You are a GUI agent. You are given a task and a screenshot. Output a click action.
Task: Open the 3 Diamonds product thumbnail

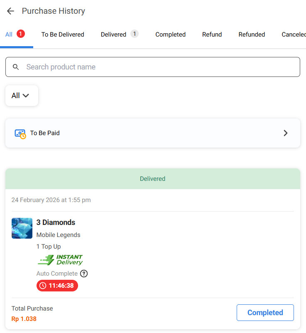(22, 228)
